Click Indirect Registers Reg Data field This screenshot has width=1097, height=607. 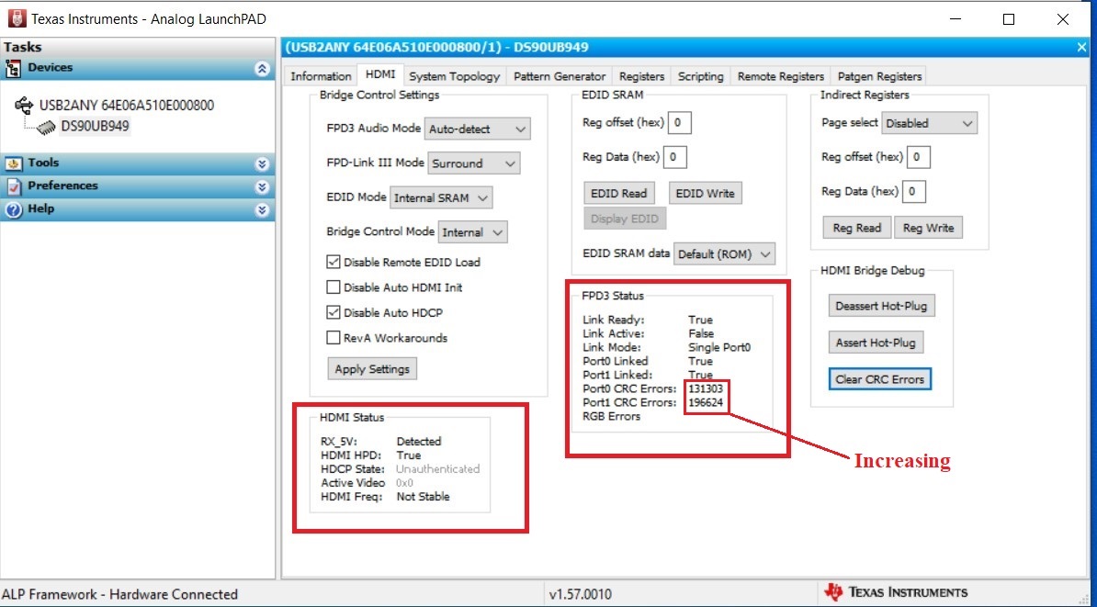913,192
